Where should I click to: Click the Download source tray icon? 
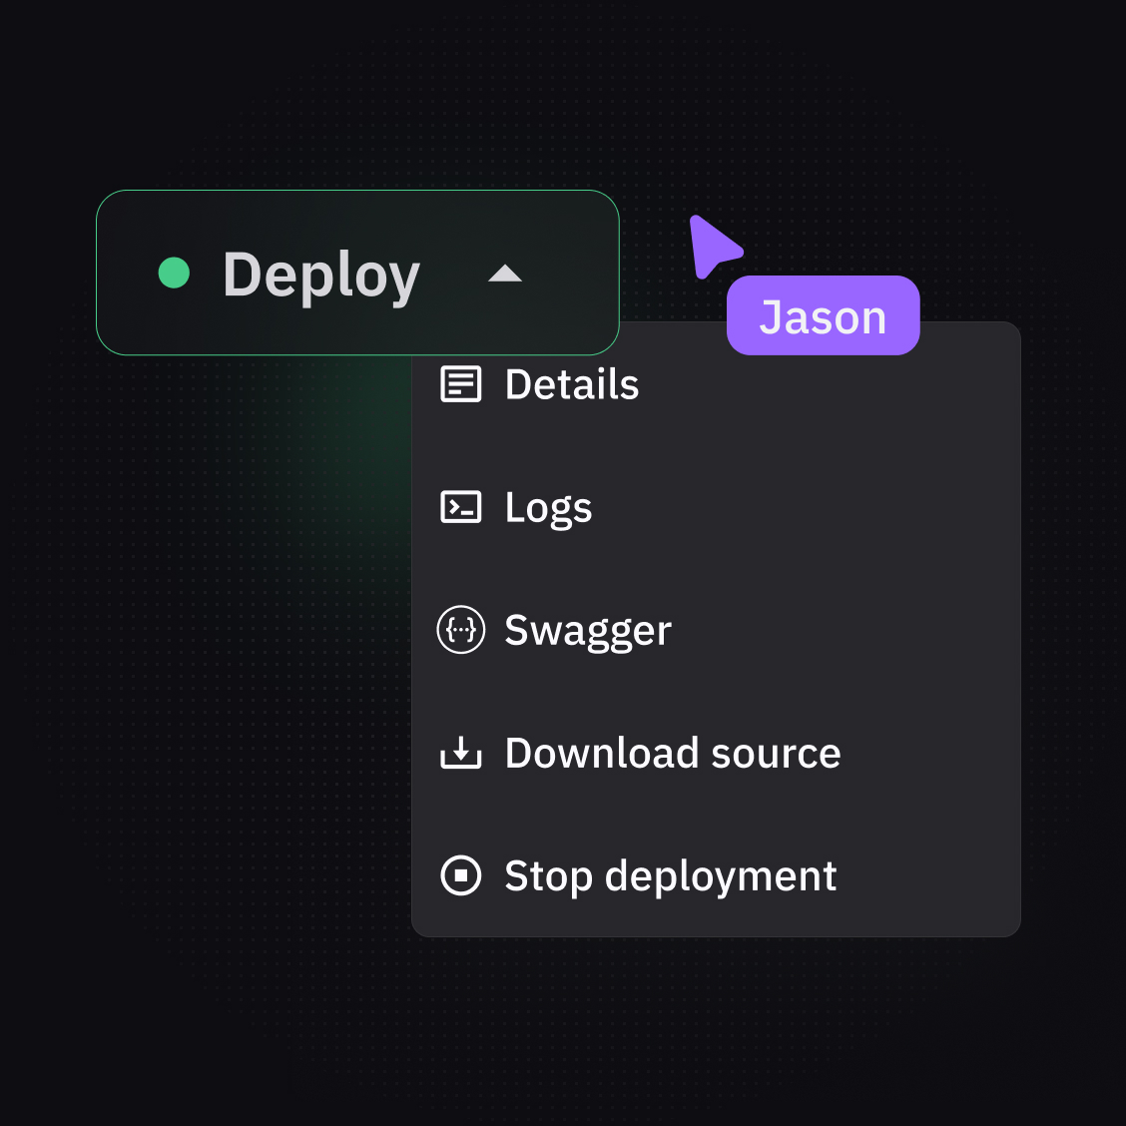point(460,753)
